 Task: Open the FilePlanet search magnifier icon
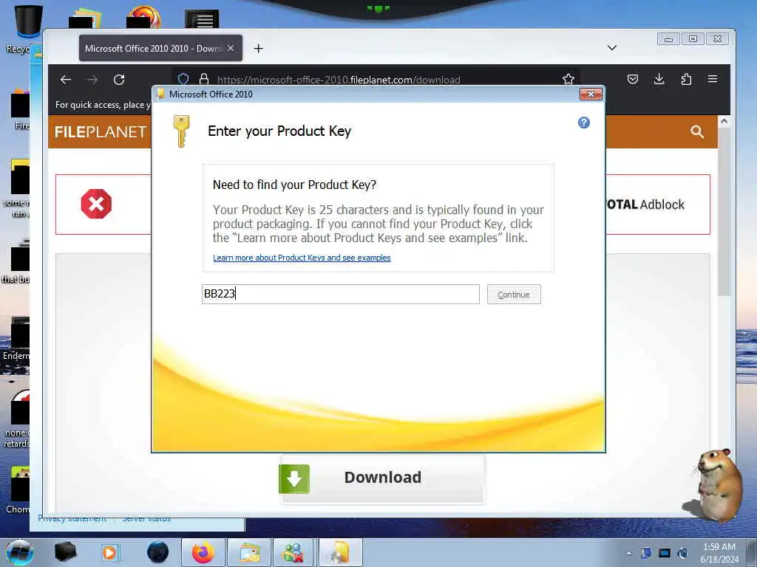696,131
